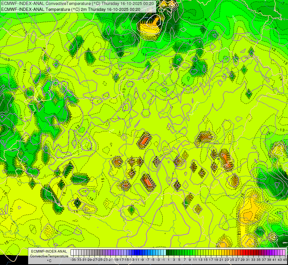Pick the white swatch at legend's cold end
Viewport: 288px width, 265px height.
72,252
